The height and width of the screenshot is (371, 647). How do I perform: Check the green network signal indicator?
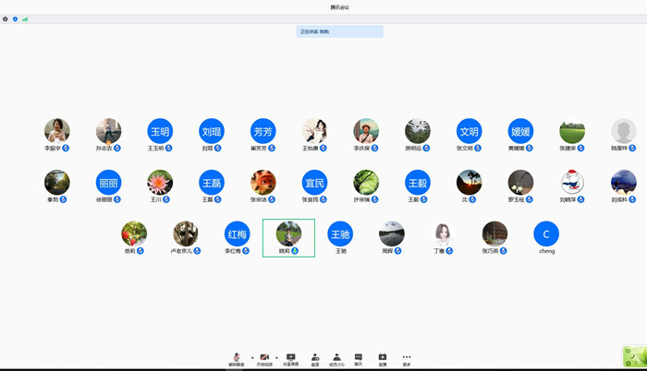coord(25,18)
